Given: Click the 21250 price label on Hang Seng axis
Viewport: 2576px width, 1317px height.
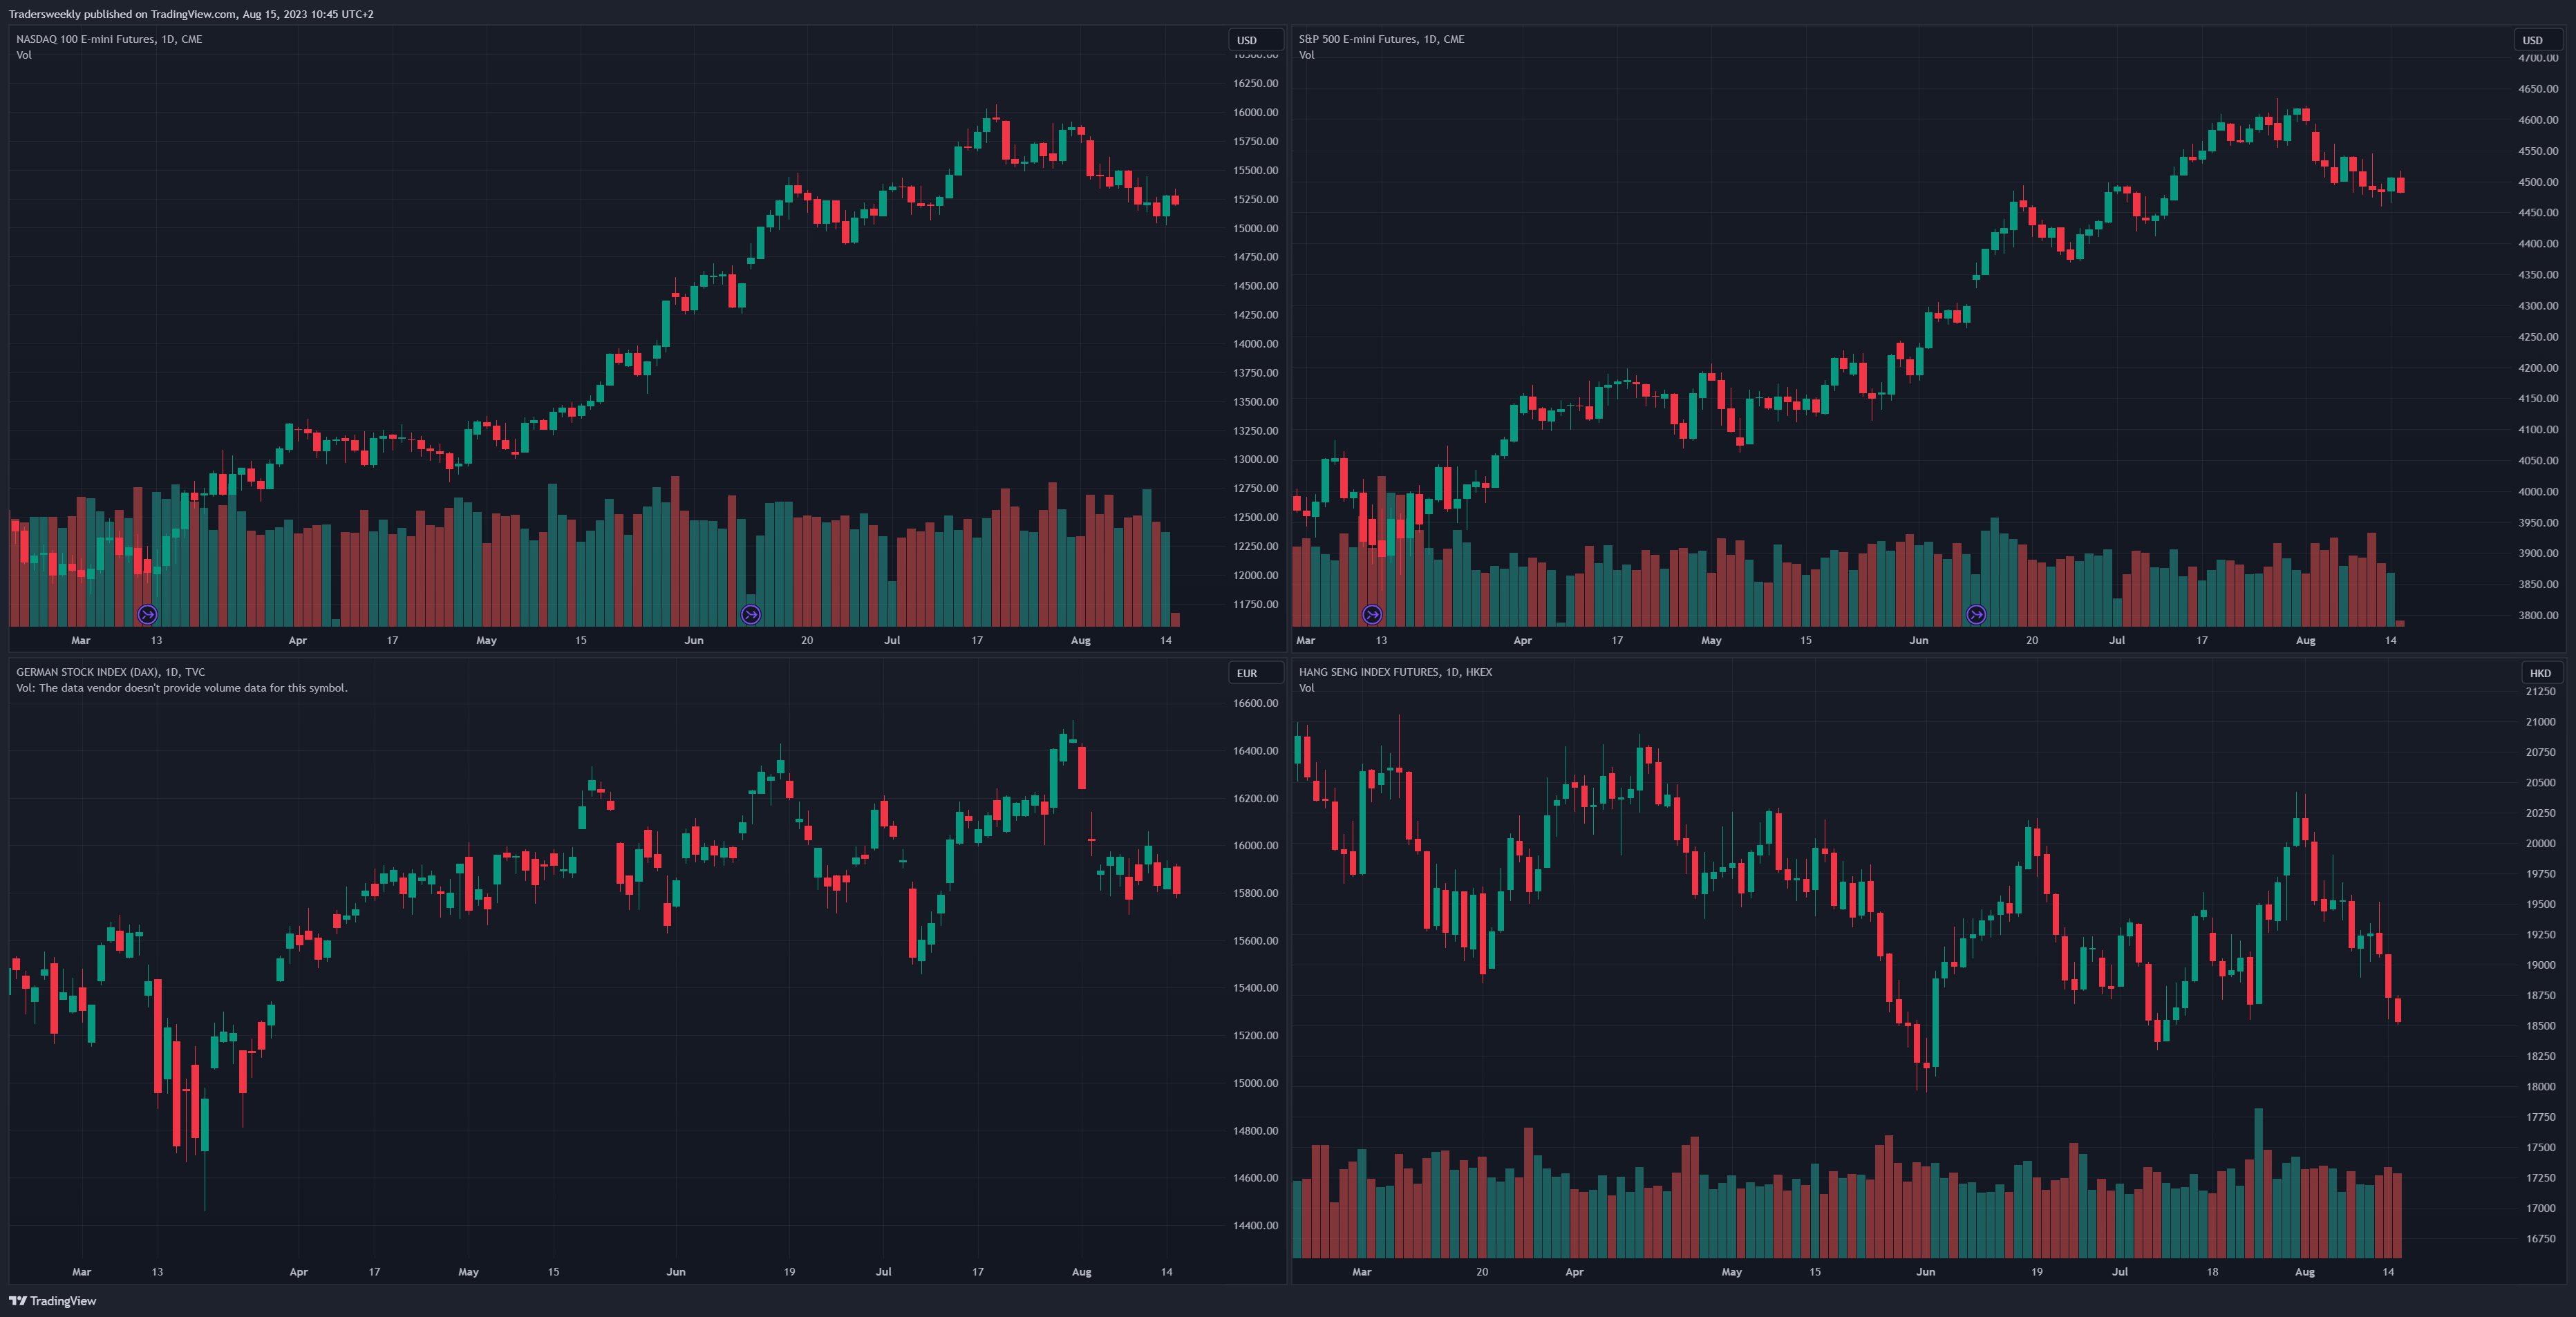Looking at the screenshot, I should point(2540,691).
